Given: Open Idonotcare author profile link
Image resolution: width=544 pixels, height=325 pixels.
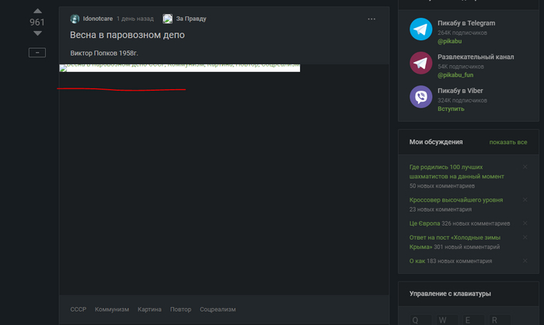Looking at the screenshot, I should point(98,19).
